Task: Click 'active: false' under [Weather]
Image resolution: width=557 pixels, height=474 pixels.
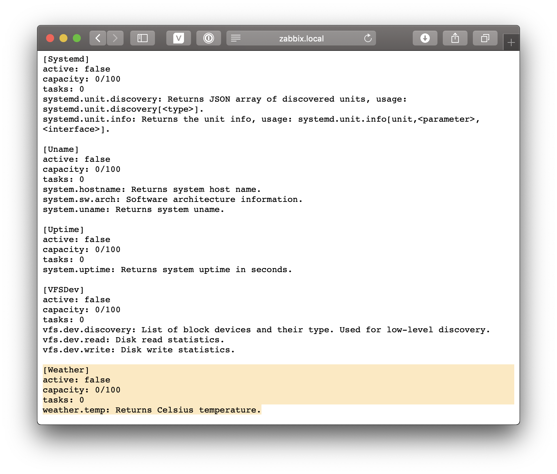Action: [x=76, y=380]
